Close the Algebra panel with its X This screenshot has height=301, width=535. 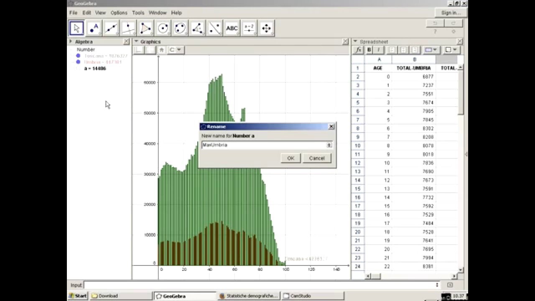(126, 42)
